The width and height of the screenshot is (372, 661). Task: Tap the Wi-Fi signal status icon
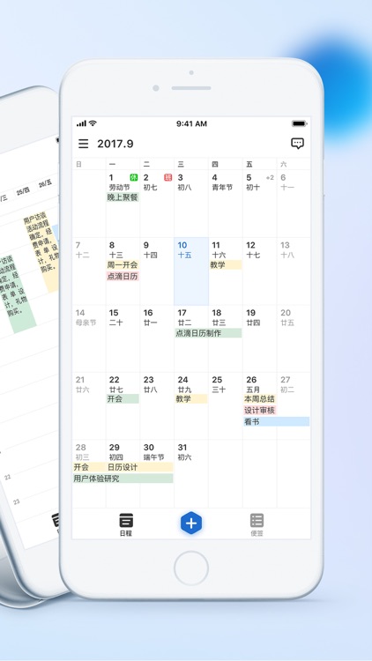click(x=93, y=123)
